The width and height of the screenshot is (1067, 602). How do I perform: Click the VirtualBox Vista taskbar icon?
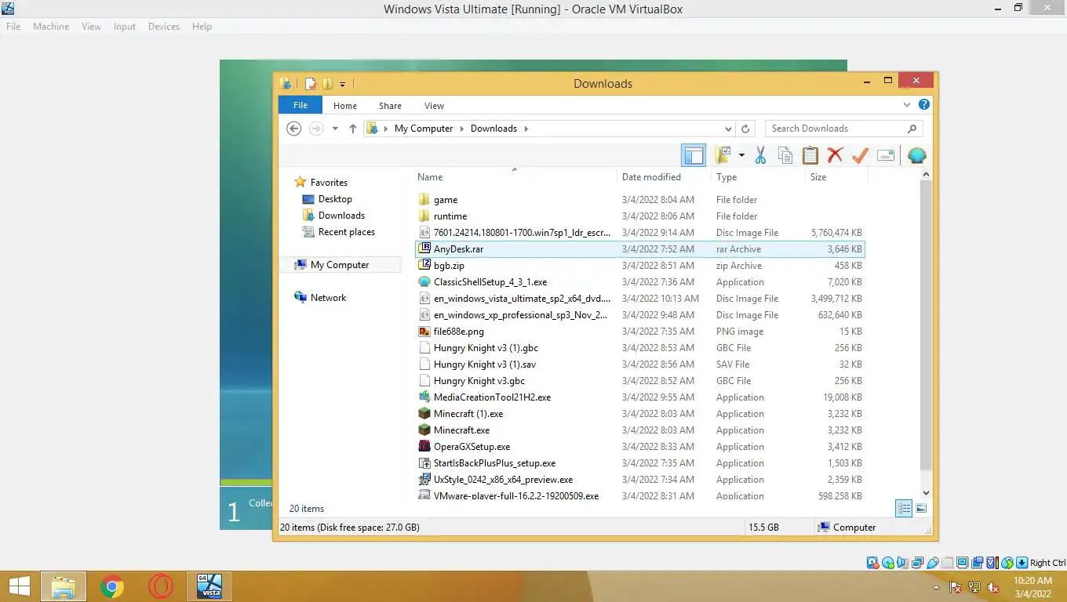pyautogui.click(x=209, y=586)
